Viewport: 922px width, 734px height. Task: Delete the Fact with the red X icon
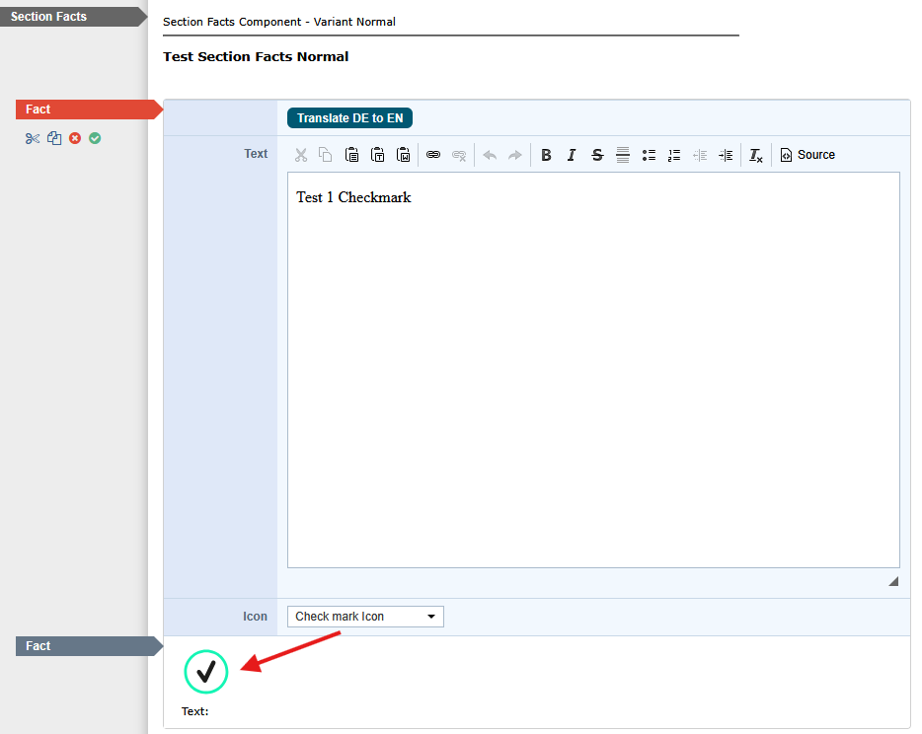[75, 138]
